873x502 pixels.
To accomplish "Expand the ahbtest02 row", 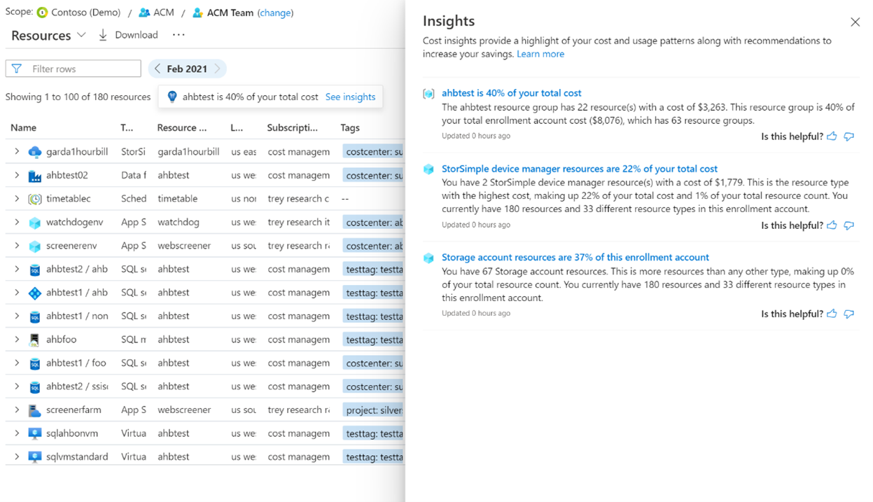I will tap(17, 175).
